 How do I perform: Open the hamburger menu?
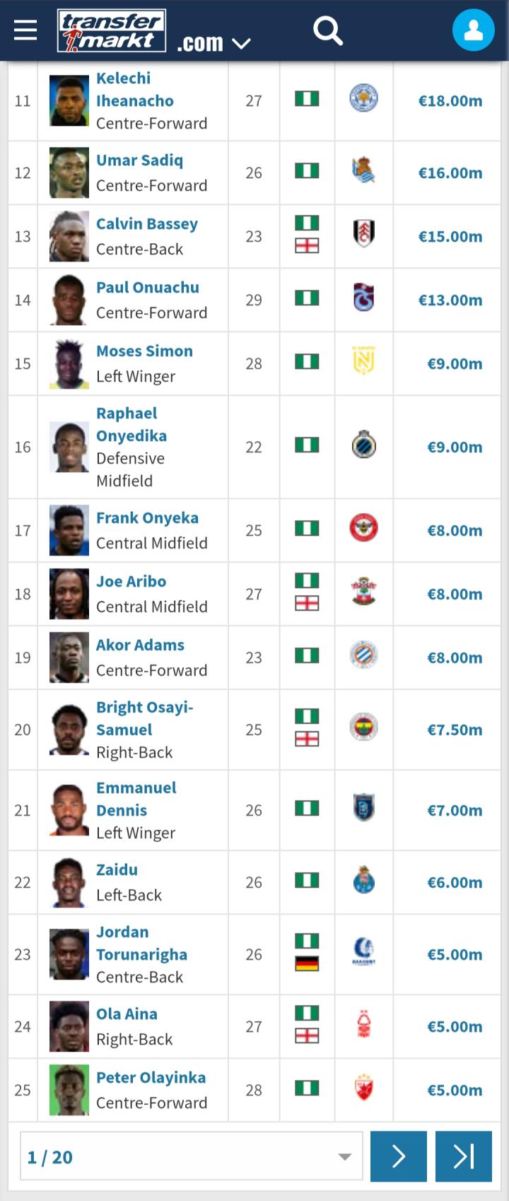click(25, 30)
